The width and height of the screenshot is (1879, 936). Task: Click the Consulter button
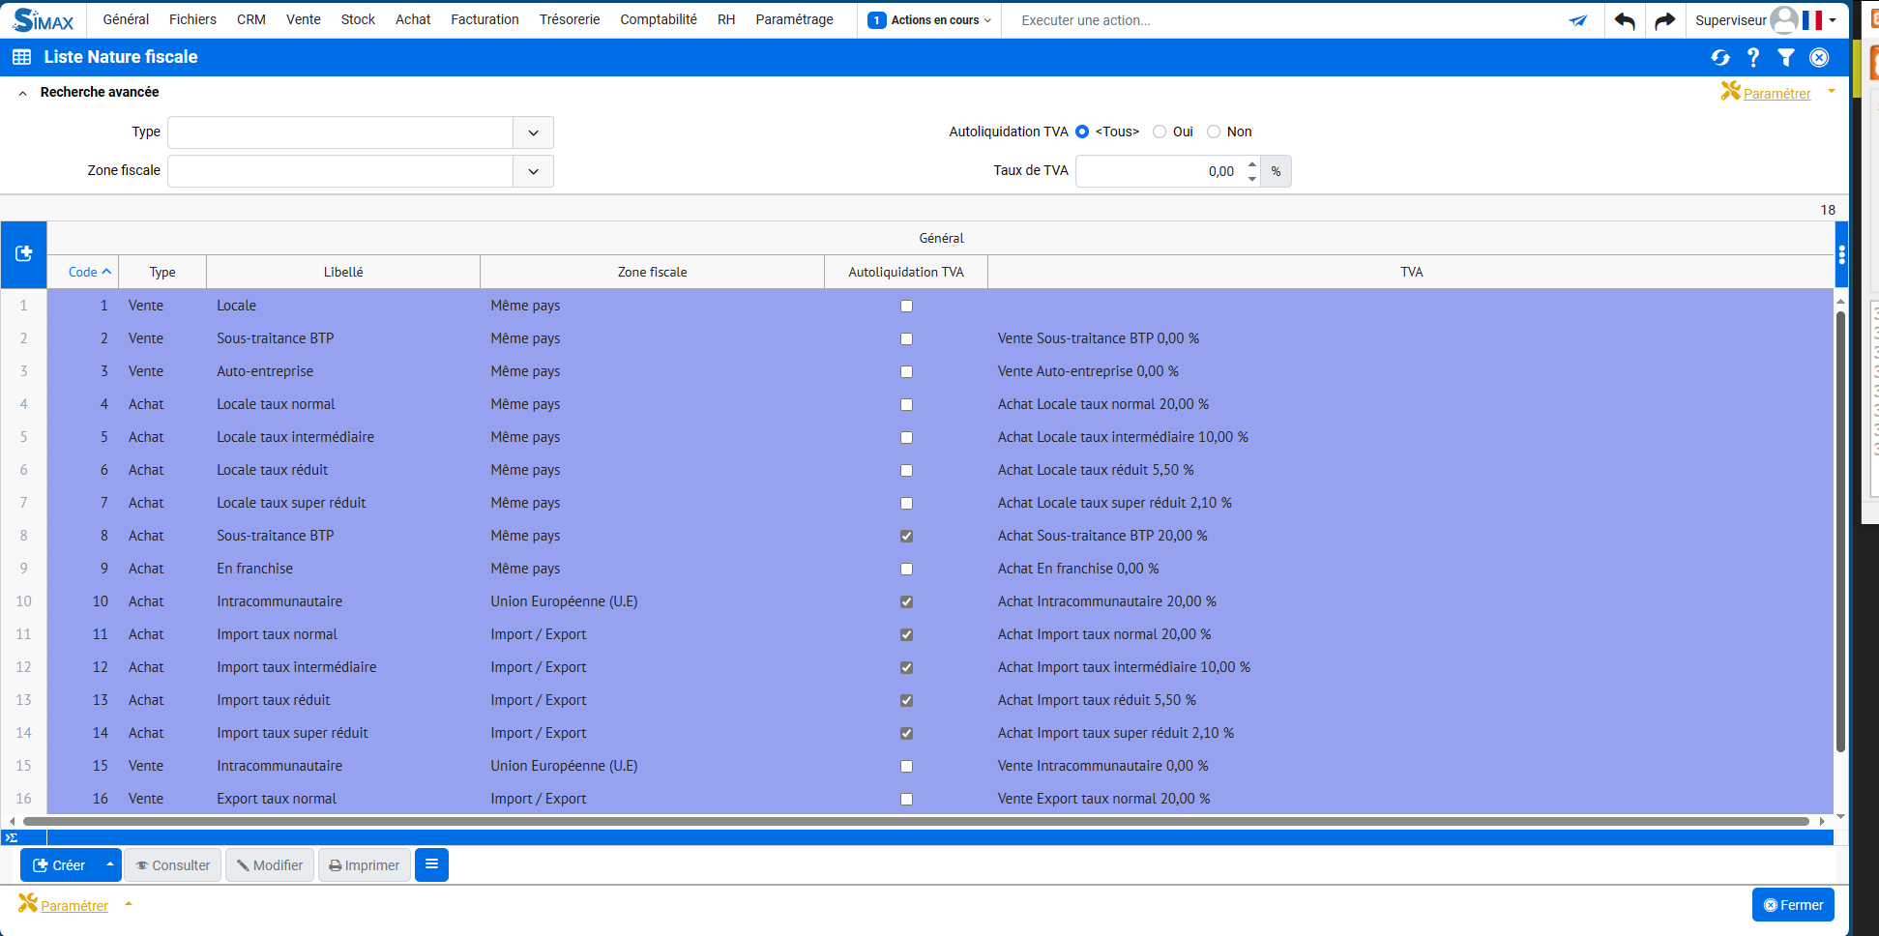tap(173, 864)
